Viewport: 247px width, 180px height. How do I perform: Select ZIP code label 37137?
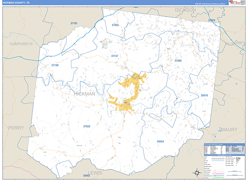(115, 56)
